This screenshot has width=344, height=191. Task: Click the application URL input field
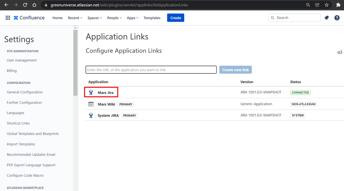(x=151, y=70)
